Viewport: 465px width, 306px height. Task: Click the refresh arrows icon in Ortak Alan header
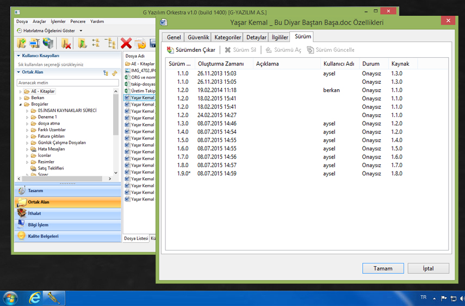[x=115, y=72]
